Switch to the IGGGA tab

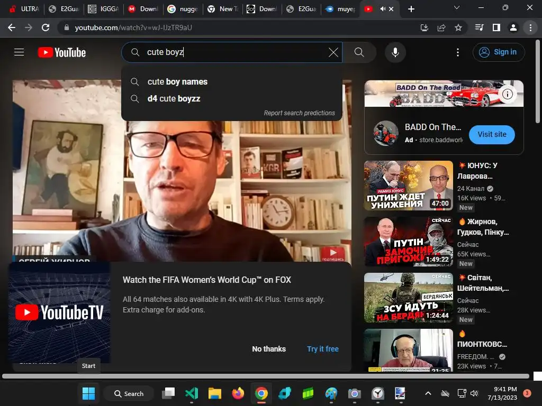click(x=103, y=9)
